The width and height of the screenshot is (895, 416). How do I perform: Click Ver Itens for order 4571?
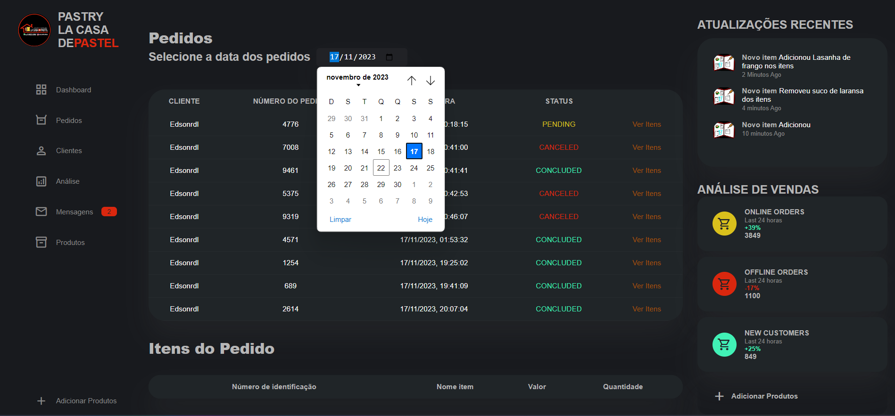coord(646,240)
